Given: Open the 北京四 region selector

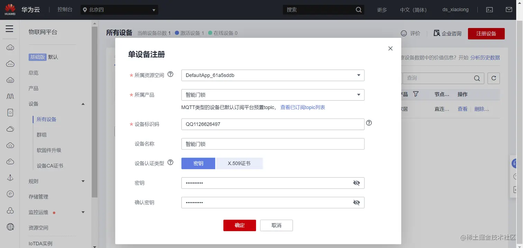Looking at the screenshot, I should point(119,10).
